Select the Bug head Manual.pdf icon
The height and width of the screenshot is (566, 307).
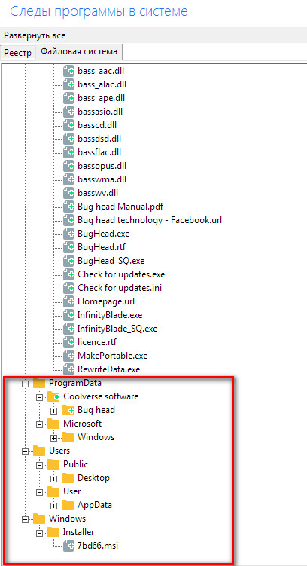pos(68,207)
